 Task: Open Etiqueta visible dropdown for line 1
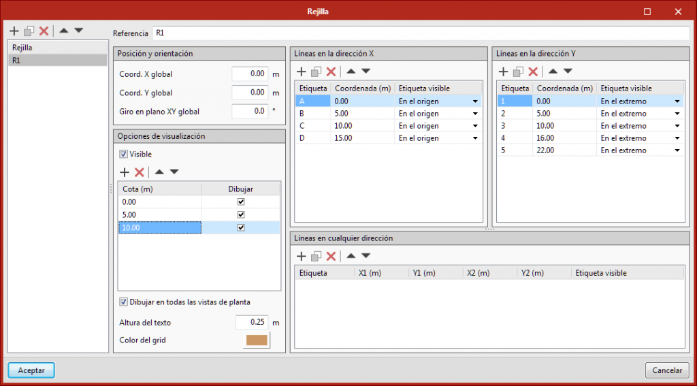coord(677,101)
